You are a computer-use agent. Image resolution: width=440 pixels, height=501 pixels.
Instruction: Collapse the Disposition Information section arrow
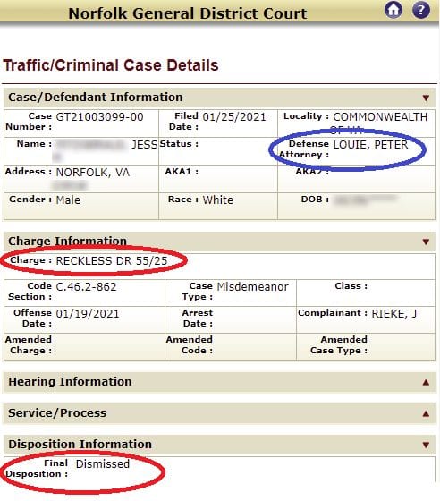click(426, 445)
